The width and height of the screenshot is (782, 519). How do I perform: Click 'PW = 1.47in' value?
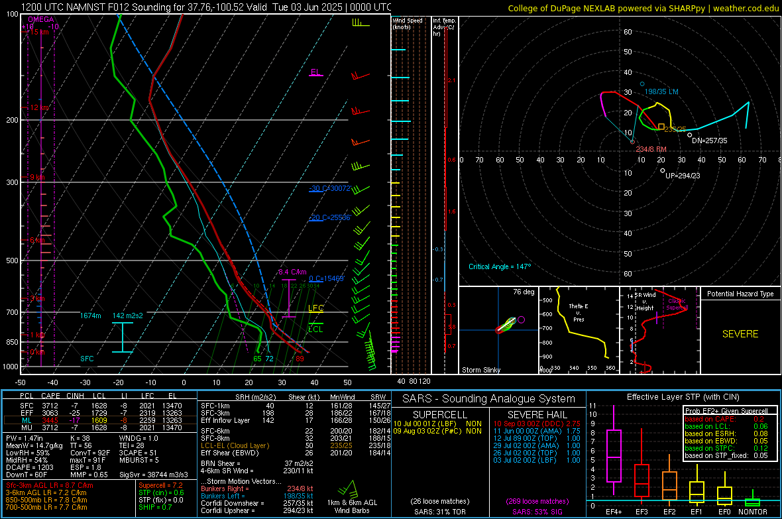pyautogui.click(x=25, y=438)
